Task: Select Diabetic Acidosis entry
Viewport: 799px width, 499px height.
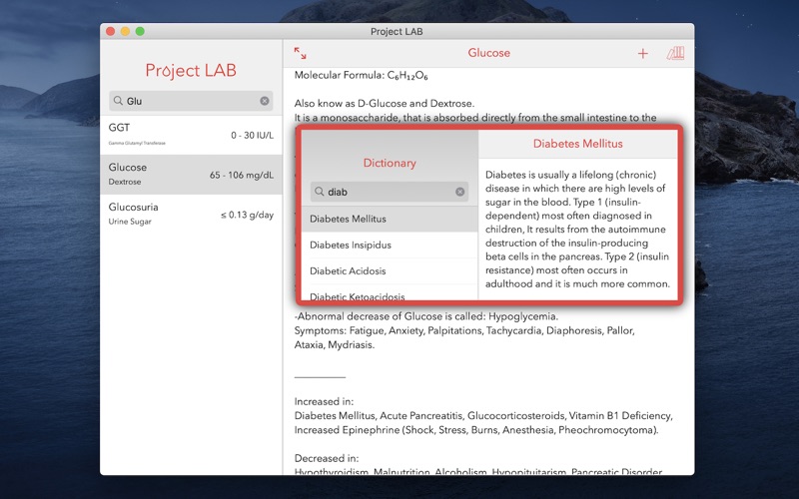Action: (x=390, y=270)
